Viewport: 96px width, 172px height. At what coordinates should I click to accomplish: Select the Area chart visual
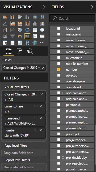pyautogui.click(x=12, y=23)
